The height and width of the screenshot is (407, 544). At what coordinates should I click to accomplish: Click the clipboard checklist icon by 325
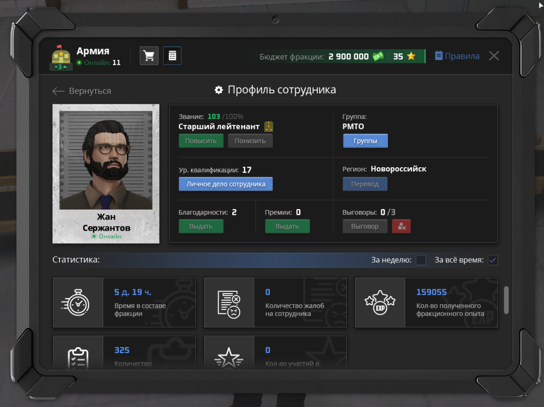point(78,358)
